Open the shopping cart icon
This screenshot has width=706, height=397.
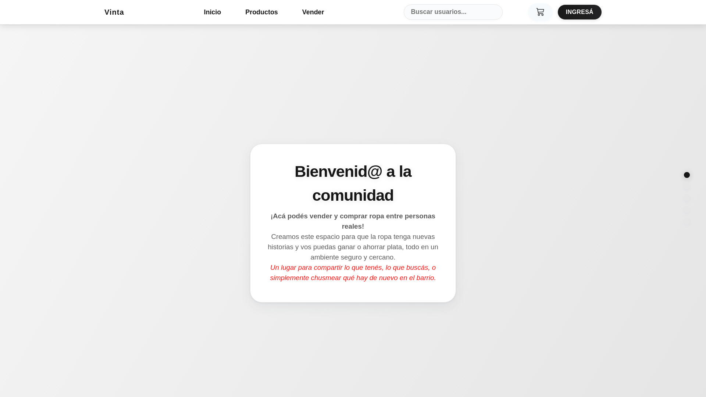click(x=540, y=12)
